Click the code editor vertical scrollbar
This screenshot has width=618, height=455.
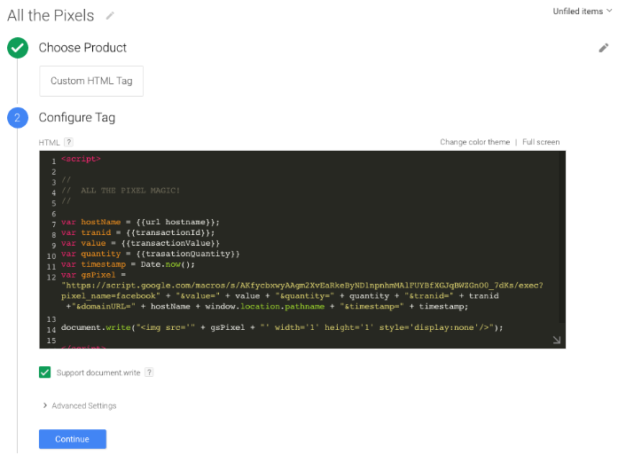tap(562, 237)
